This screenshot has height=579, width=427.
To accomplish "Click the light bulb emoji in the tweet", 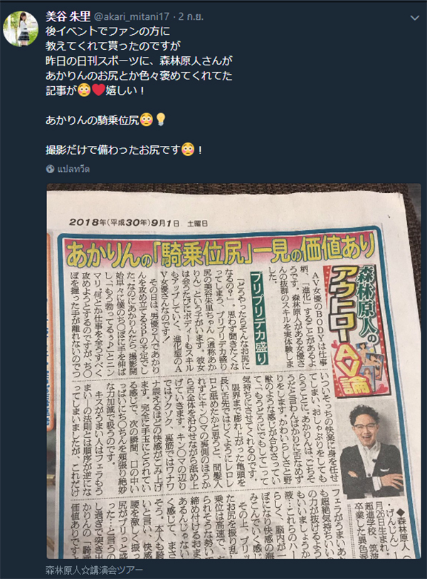I will pyautogui.click(x=161, y=120).
